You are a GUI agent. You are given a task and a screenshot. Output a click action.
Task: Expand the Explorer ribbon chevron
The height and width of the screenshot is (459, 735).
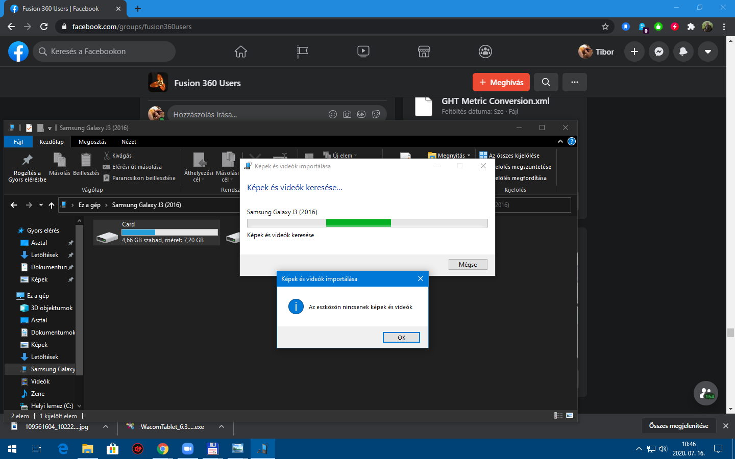[560, 142]
